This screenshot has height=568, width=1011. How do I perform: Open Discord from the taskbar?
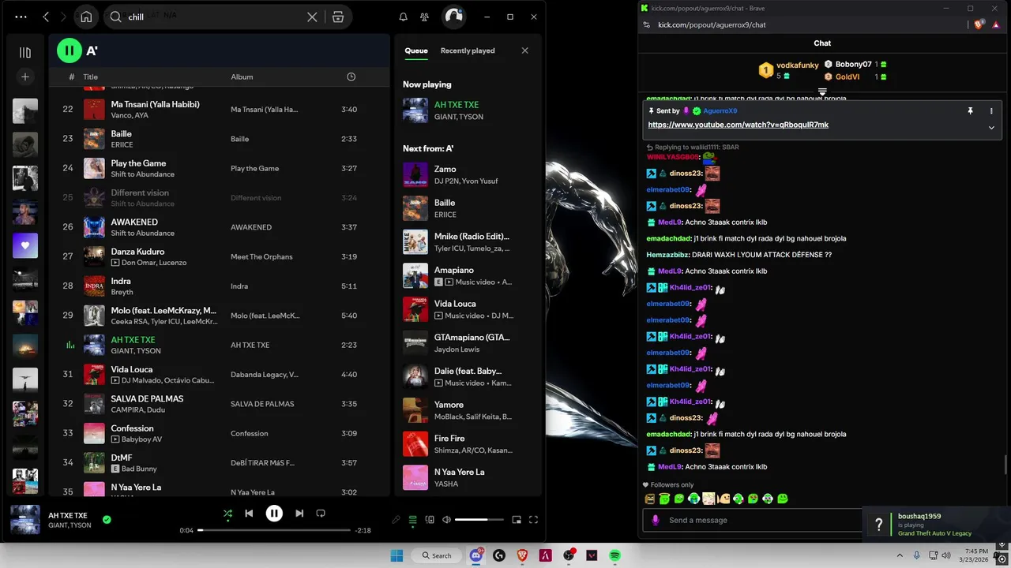(x=476, y=555)
